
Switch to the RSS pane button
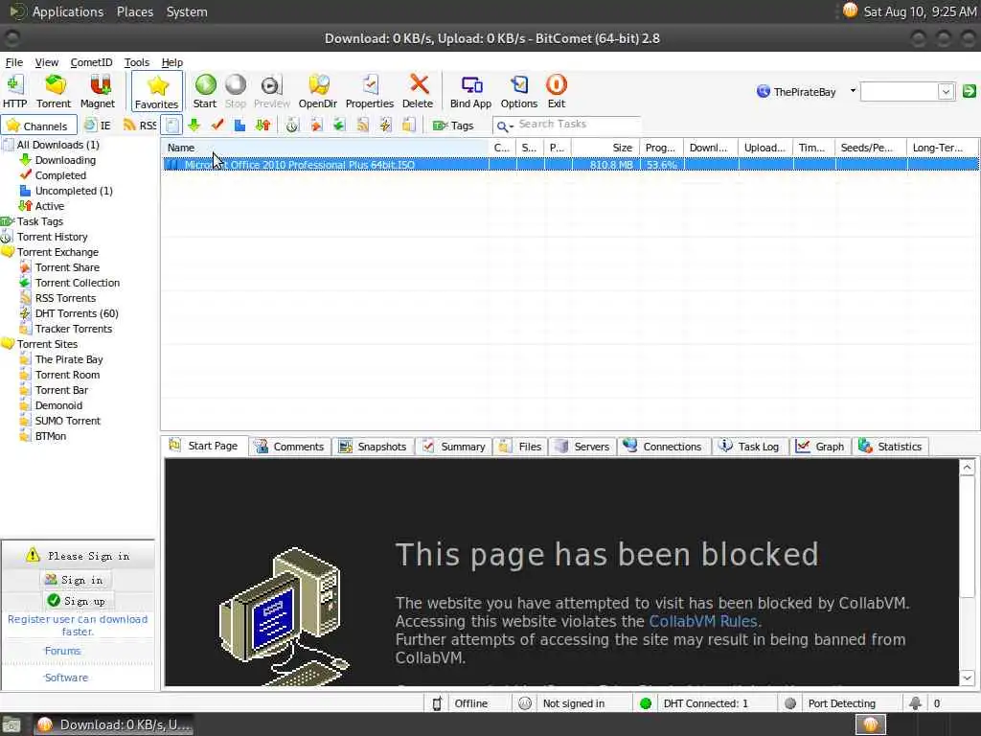click(x=140, y=126)
